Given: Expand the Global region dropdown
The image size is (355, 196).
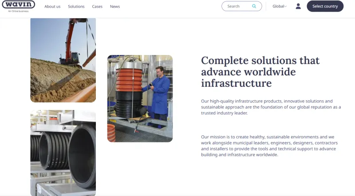Looking at the screenshot, I should [280, 6].
